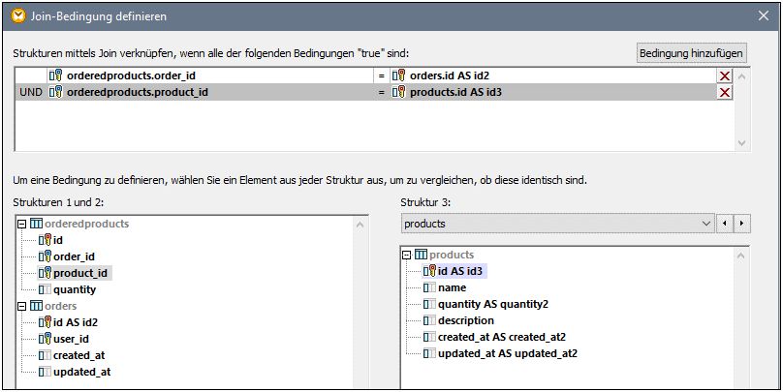Collapse the orderedproducts tree node
The image size is (783, 392).
[21, 224]
